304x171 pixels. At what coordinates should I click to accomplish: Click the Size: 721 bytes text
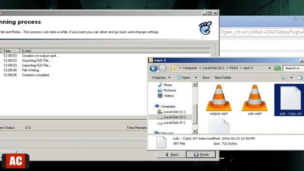tap(225, 143)
